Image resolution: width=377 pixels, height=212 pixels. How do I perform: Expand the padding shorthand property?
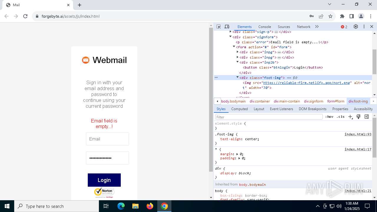click(x=239, y=158)
